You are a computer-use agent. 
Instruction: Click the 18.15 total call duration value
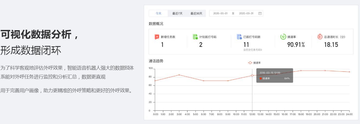[331, 45]
